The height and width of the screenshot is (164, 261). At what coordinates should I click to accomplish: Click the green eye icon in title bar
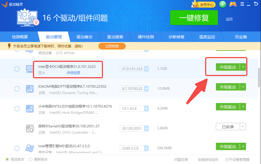point(223,4)
